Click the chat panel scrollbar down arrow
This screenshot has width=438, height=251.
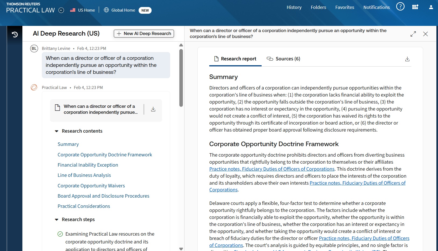(x=181, y=249)
